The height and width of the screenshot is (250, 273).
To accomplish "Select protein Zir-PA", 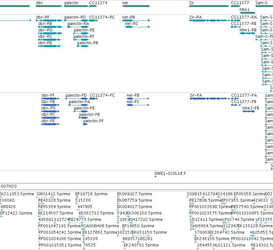I will pos(196,95).
